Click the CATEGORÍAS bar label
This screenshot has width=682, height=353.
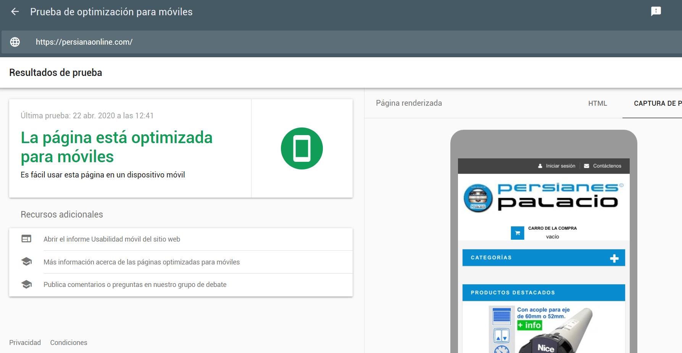click(x=491, y=258)
